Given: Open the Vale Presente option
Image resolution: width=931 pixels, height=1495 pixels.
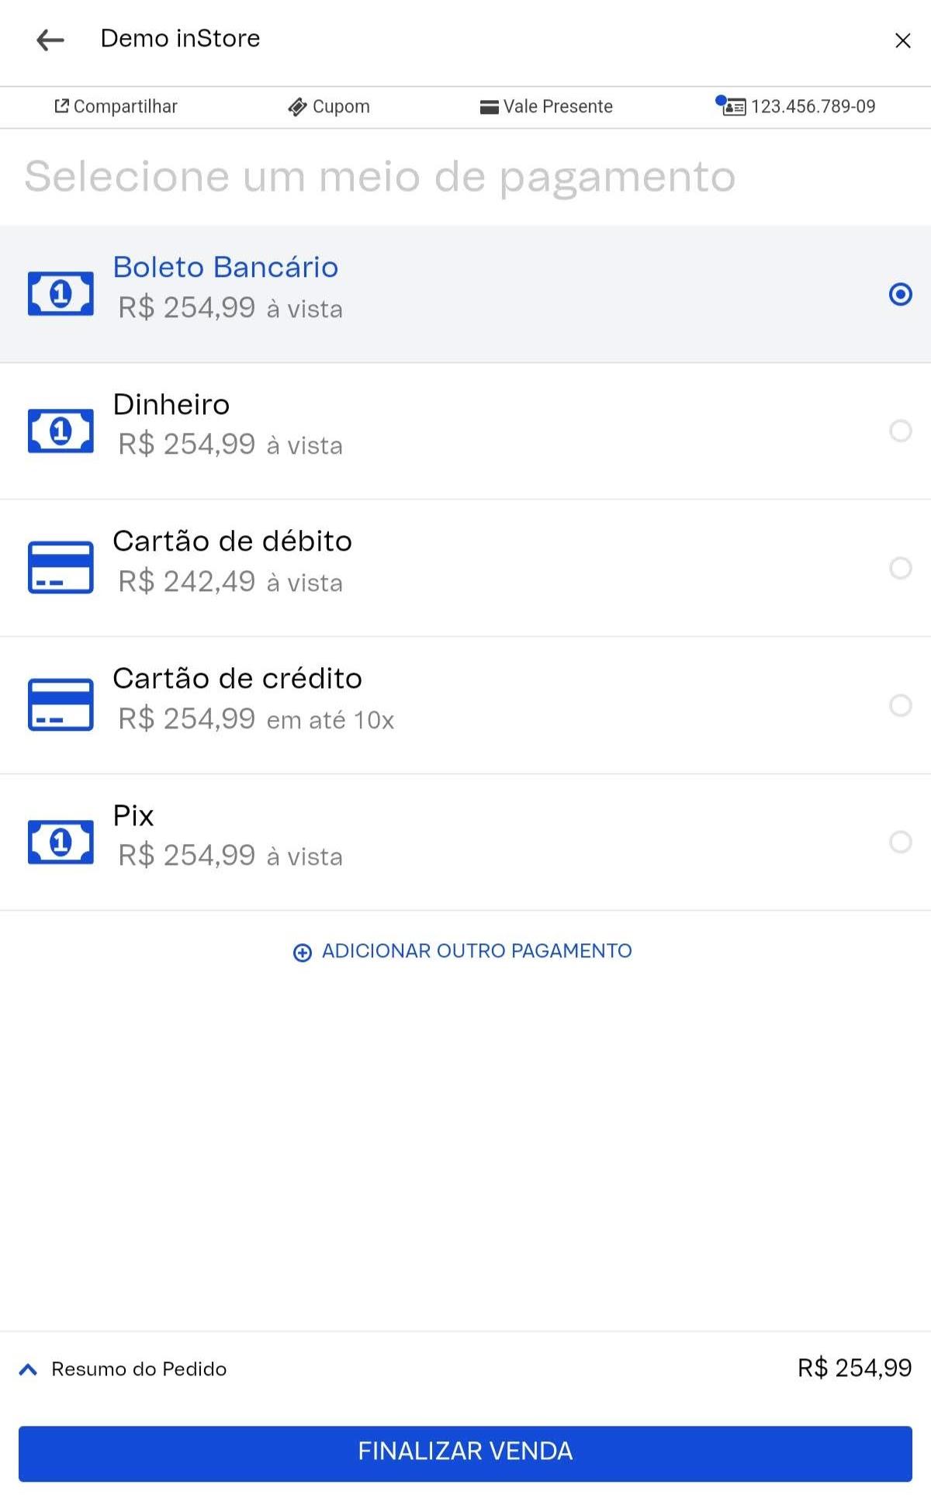Looking at the screenshot, I should click(x=546, y=106).
